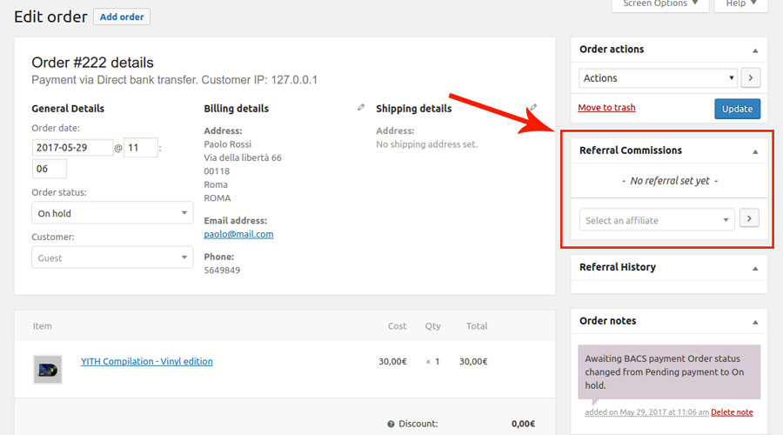Click the edit pencil beside Shipping details

532,108
